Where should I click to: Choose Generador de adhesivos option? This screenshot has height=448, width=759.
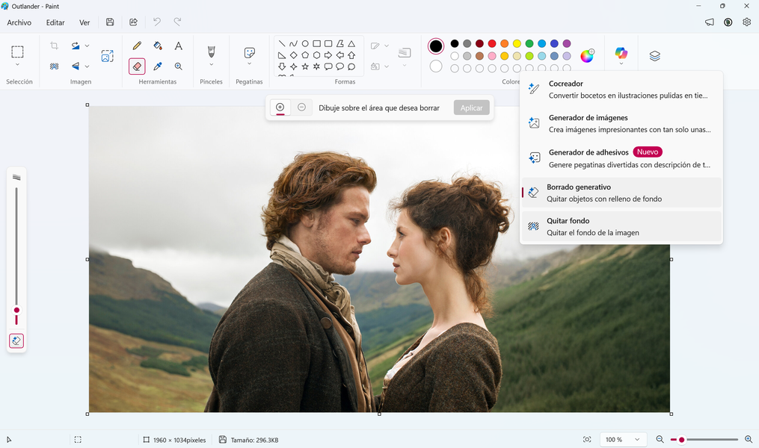(621, 158)
